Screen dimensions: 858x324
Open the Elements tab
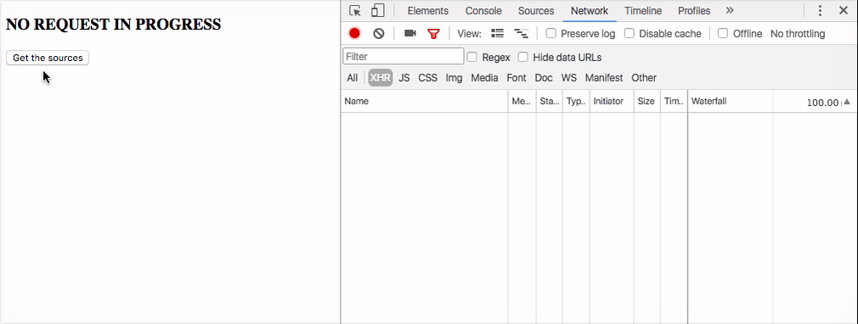click(x=428, y=11)
